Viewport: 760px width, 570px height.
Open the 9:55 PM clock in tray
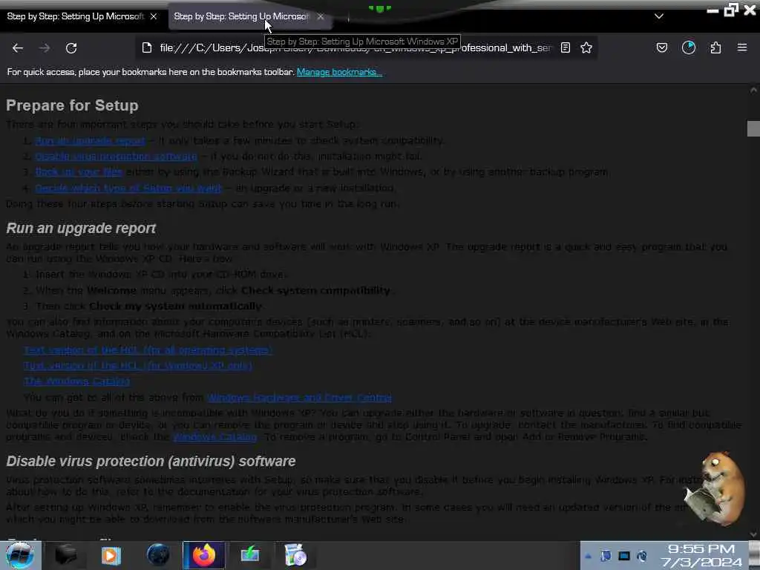coord(701,556)
